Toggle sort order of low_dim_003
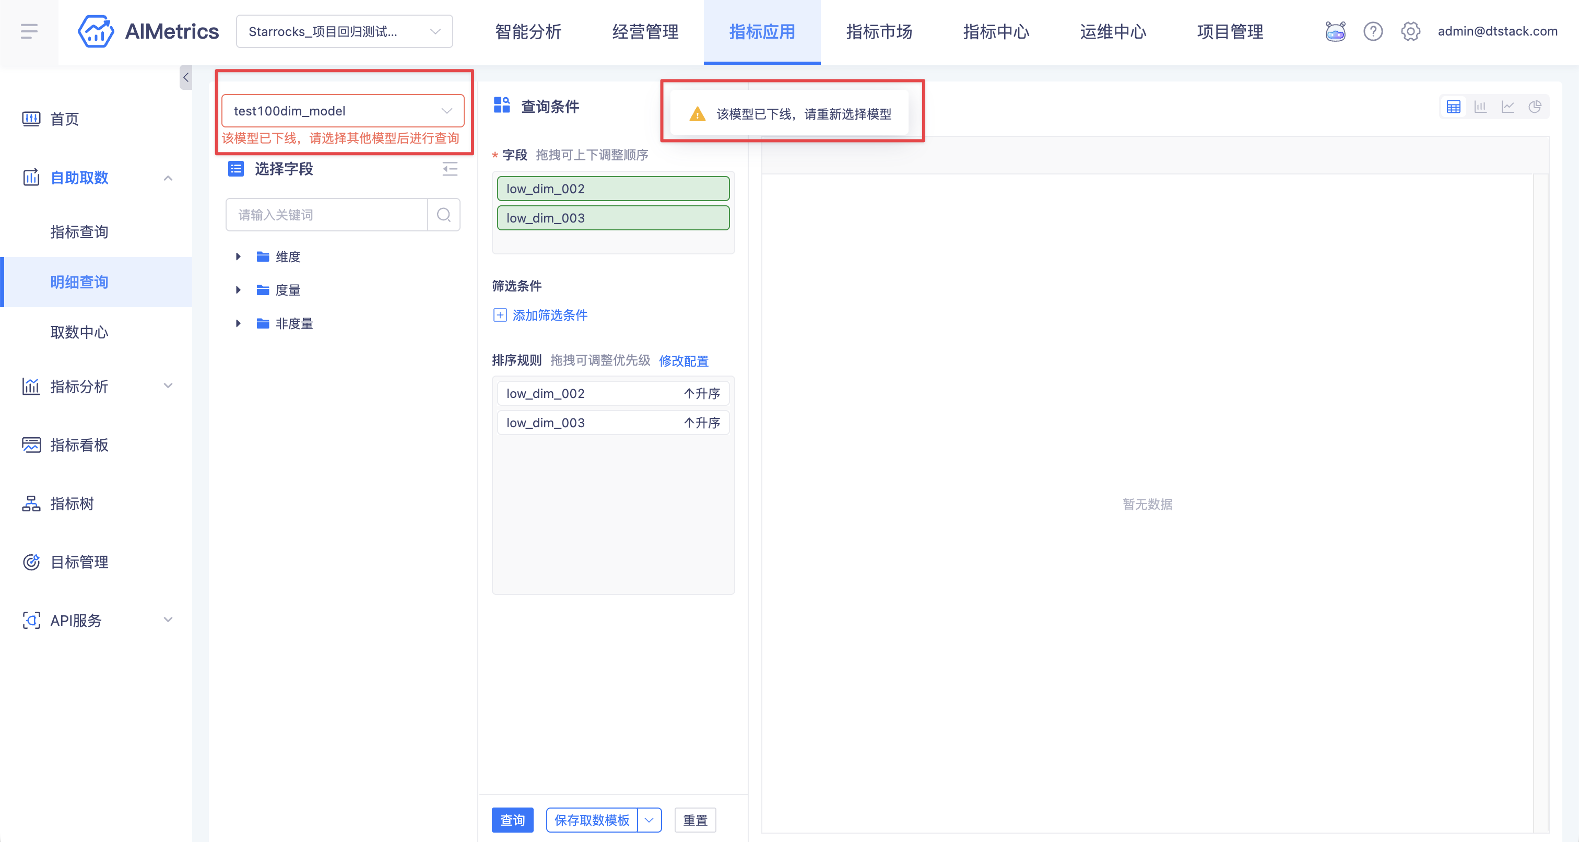The height and width of the screenshot is (842, 1579). tap(702, 423)
